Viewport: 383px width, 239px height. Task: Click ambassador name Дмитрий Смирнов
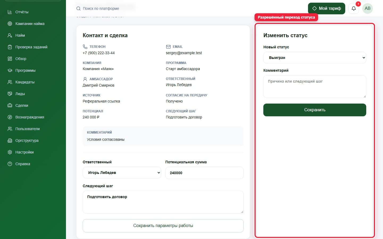(x=98, y=85)
